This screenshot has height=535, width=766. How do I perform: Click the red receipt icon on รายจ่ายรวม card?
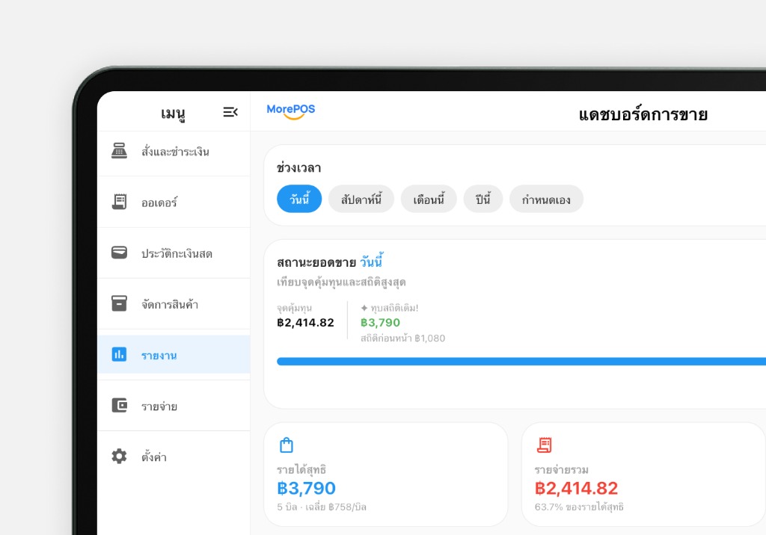[x=545, y=445]
